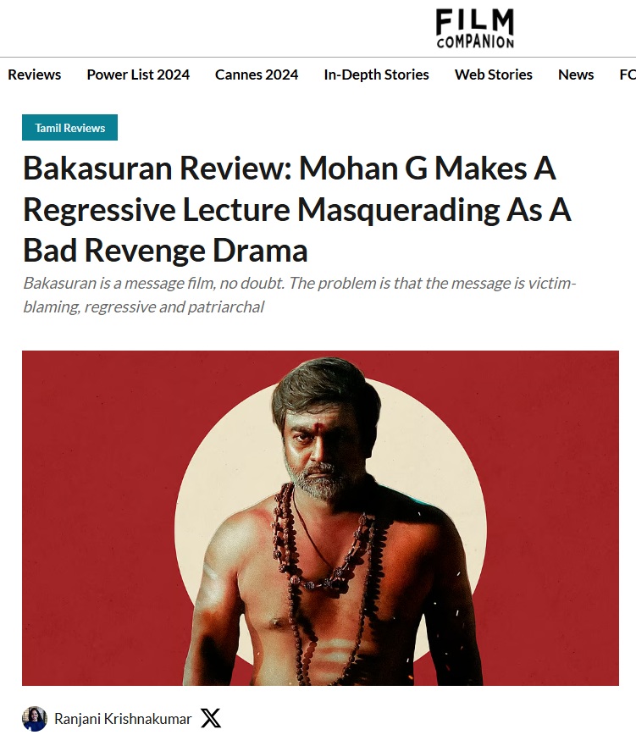Click the Film Companion logo
This screenshot has height=735, width=636.
coord(475,29)
